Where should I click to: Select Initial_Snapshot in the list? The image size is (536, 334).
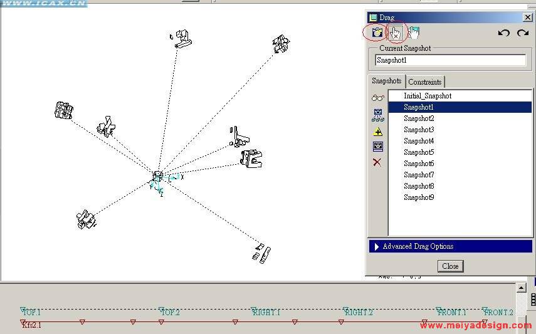coord(428,96)
